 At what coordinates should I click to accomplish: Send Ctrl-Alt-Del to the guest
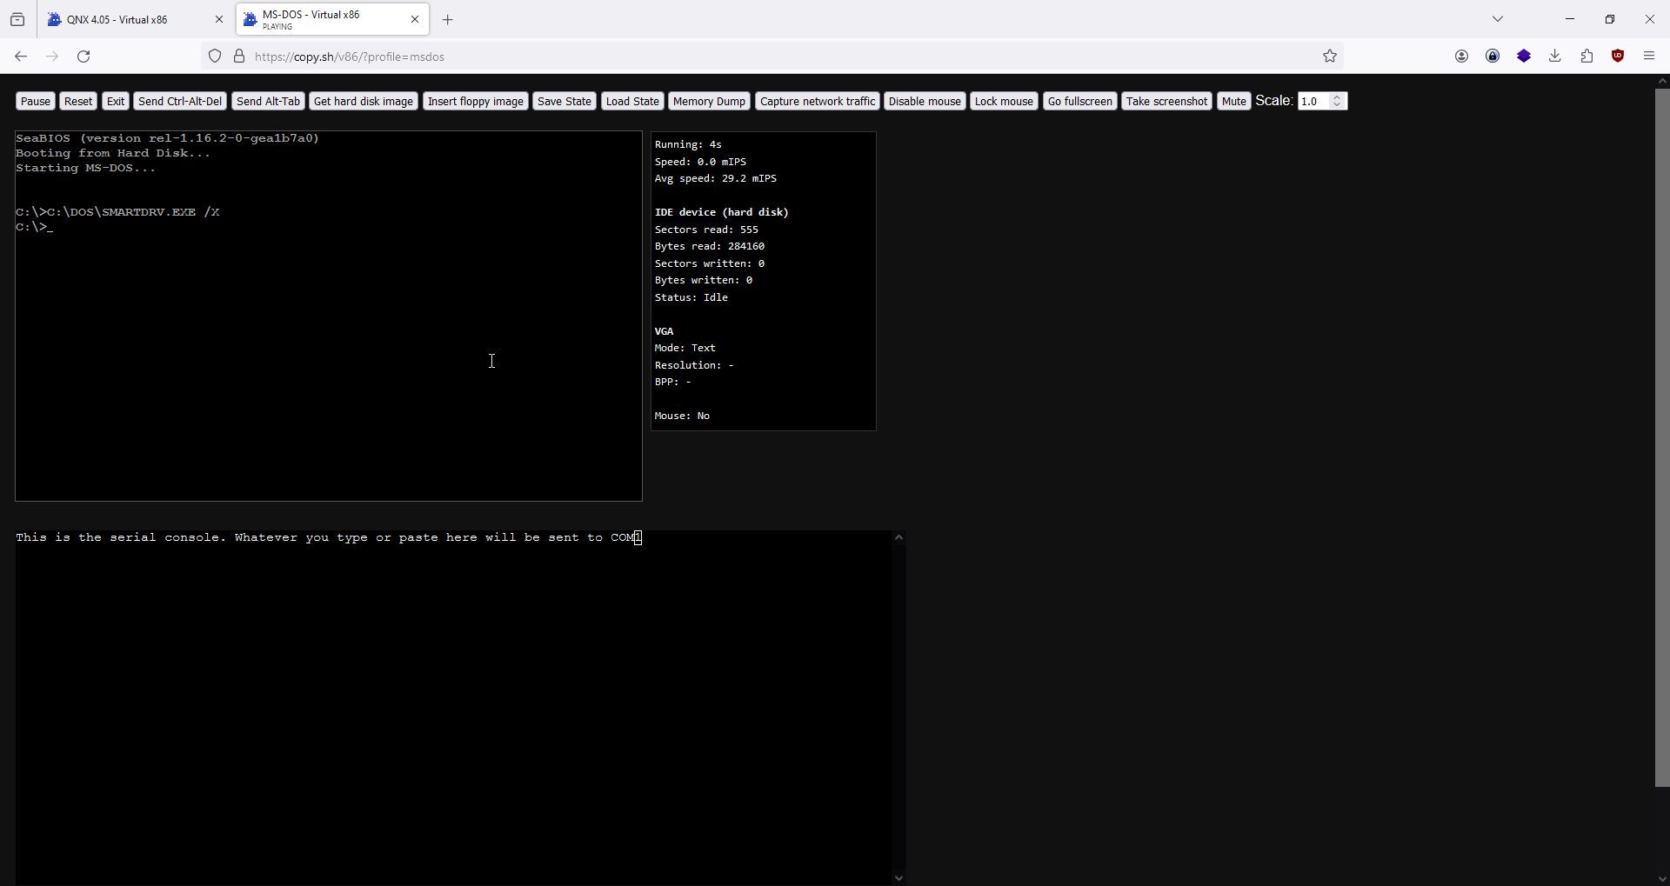click(x=180, y=102)
